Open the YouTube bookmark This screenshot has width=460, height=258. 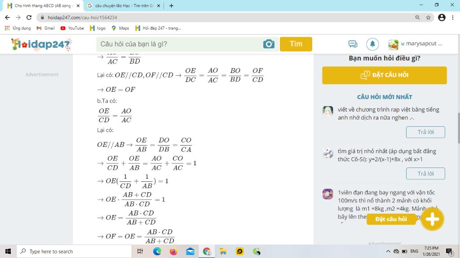coord(72,28)
